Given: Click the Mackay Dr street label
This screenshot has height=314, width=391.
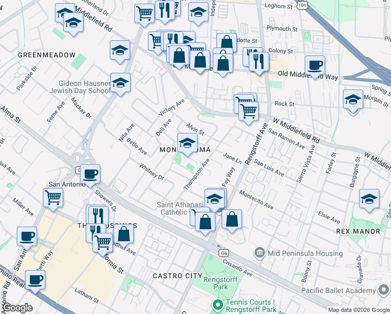Looking at the screenshot, I should point(81,108).
